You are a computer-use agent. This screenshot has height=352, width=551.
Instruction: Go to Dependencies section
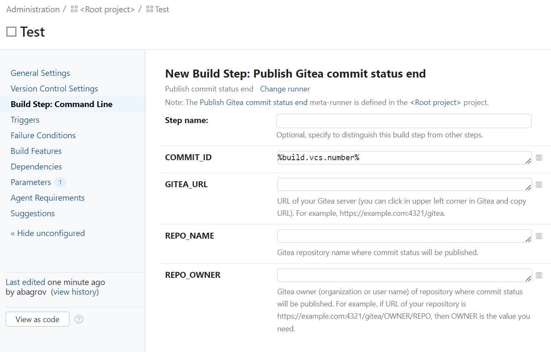coord(36,167)
